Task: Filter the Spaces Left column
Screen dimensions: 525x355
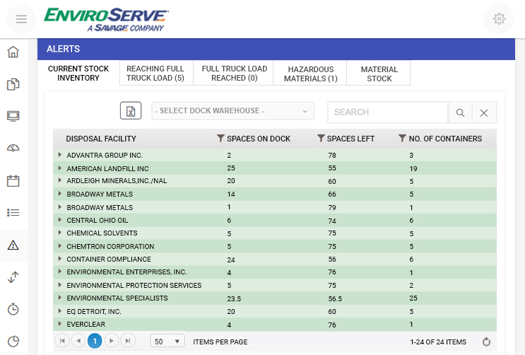Action: (x=321, y=138)
